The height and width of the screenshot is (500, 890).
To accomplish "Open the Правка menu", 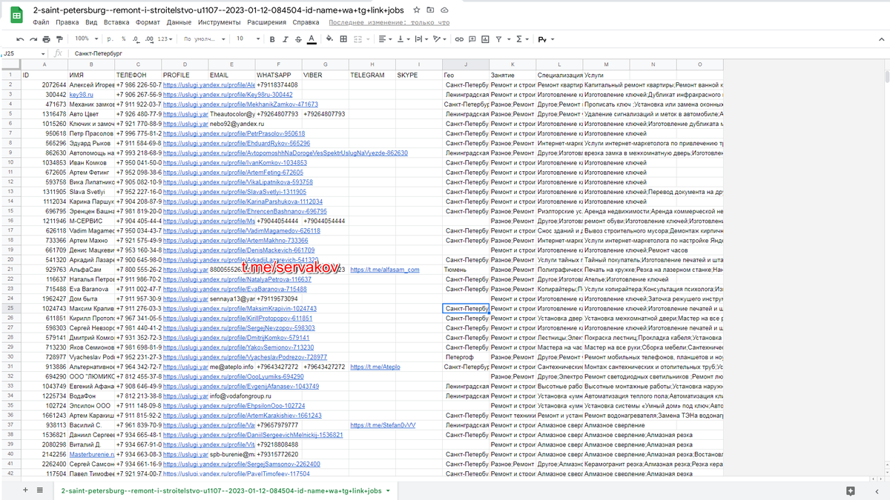I will (x=67, y=22).
